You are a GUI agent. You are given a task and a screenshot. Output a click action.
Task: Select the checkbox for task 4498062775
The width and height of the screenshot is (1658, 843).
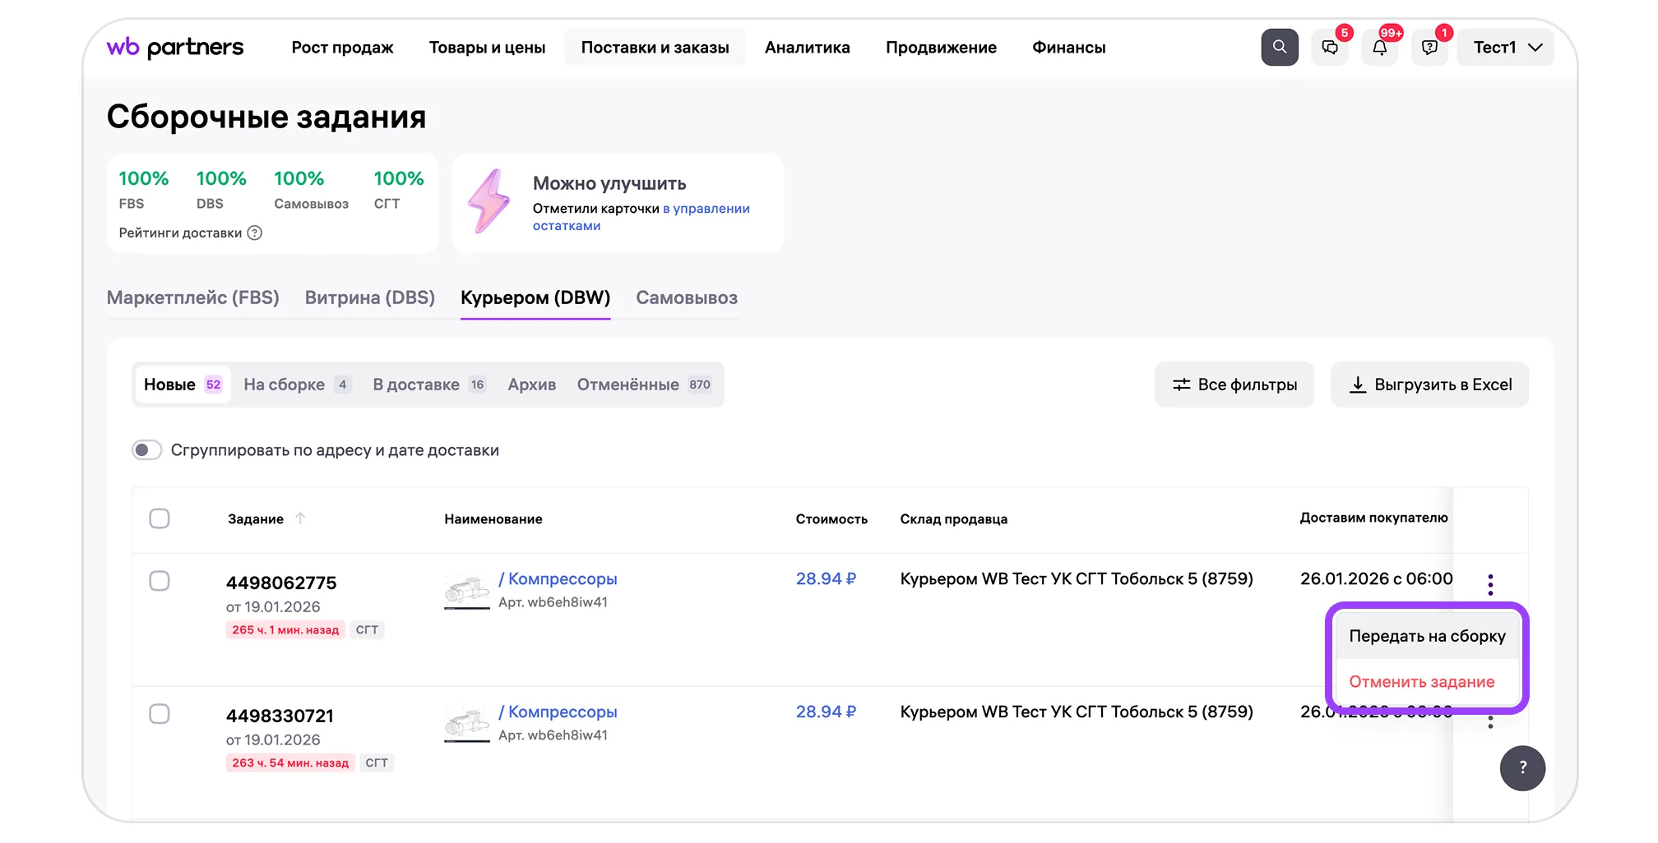click(x=160, y=581)
